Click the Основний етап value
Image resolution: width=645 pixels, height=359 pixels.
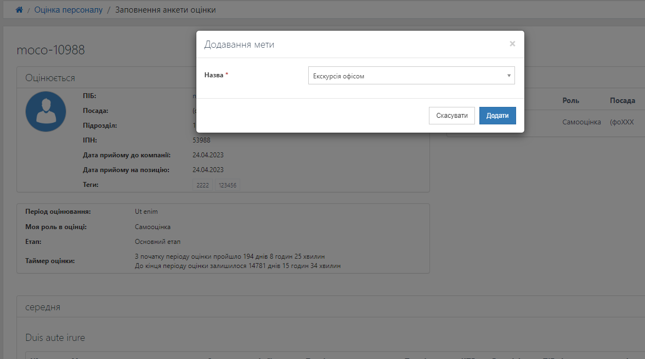click(157, 242)
